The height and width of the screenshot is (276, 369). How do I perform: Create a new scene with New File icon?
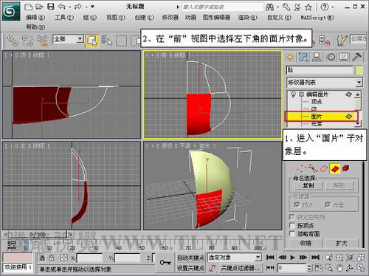(29, 7)
